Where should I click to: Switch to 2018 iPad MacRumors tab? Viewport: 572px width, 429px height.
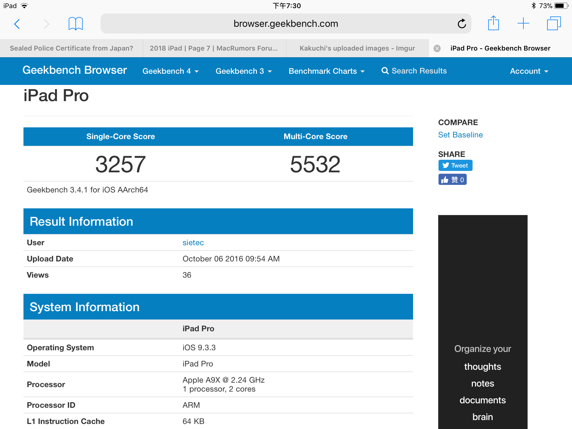tap(214, 48)
